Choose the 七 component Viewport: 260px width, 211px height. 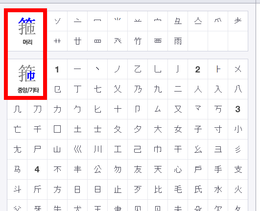(x=97, y=89)
